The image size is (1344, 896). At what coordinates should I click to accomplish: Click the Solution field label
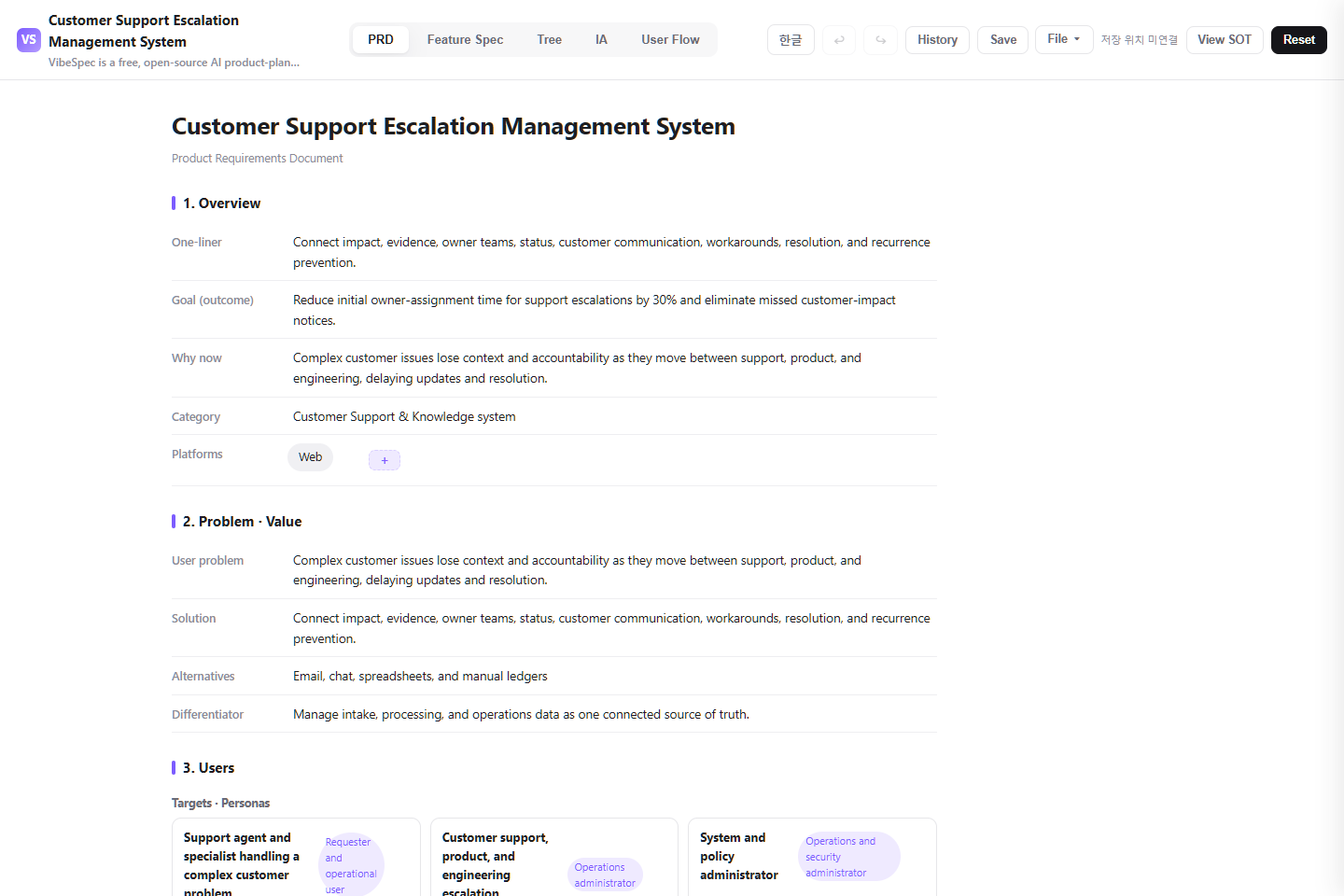193,619
